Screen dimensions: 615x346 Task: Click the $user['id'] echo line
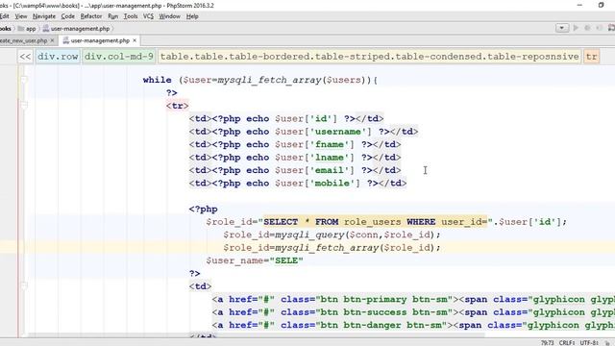coord(286,118)
